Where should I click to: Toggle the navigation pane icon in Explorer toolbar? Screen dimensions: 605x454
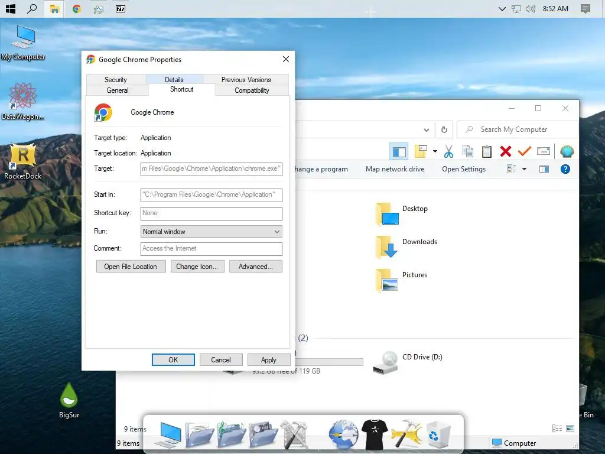[x=399, y=151]
